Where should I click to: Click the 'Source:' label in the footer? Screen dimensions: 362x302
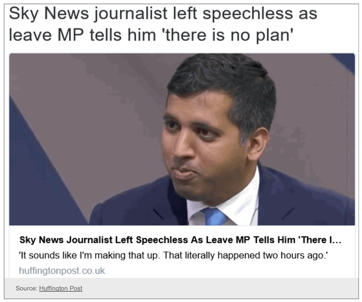coord(26,288)
